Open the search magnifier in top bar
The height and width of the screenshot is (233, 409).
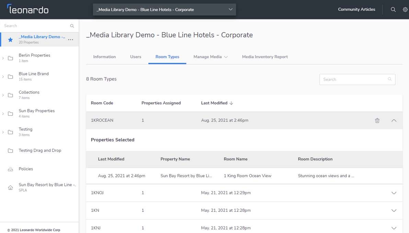pyautogui.click(x=393, y=10)
